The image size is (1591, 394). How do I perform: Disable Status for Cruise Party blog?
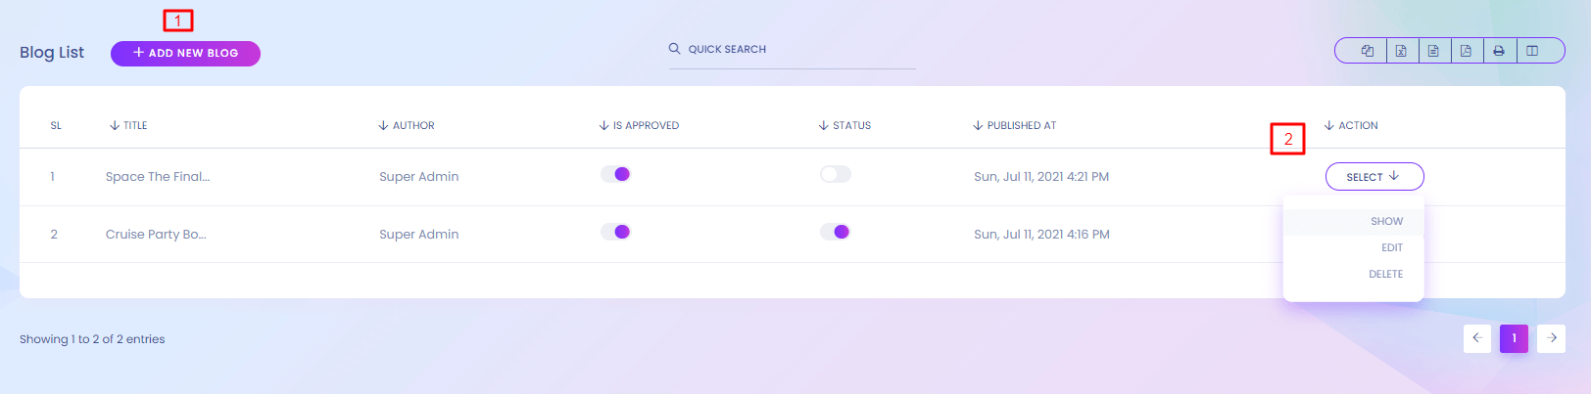(836, 233)
